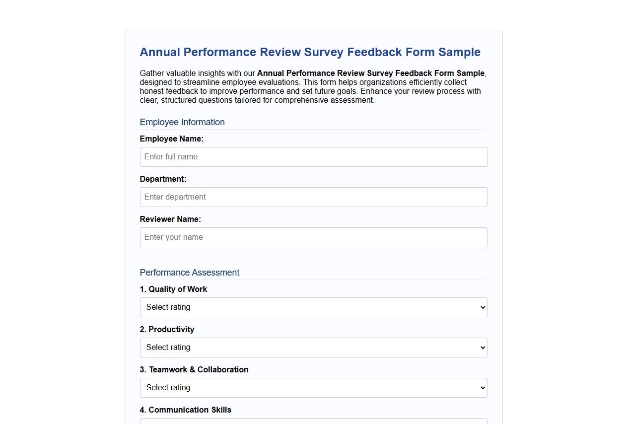
Task: Click the Performance Assessment section heading
Action: point(190,273)
